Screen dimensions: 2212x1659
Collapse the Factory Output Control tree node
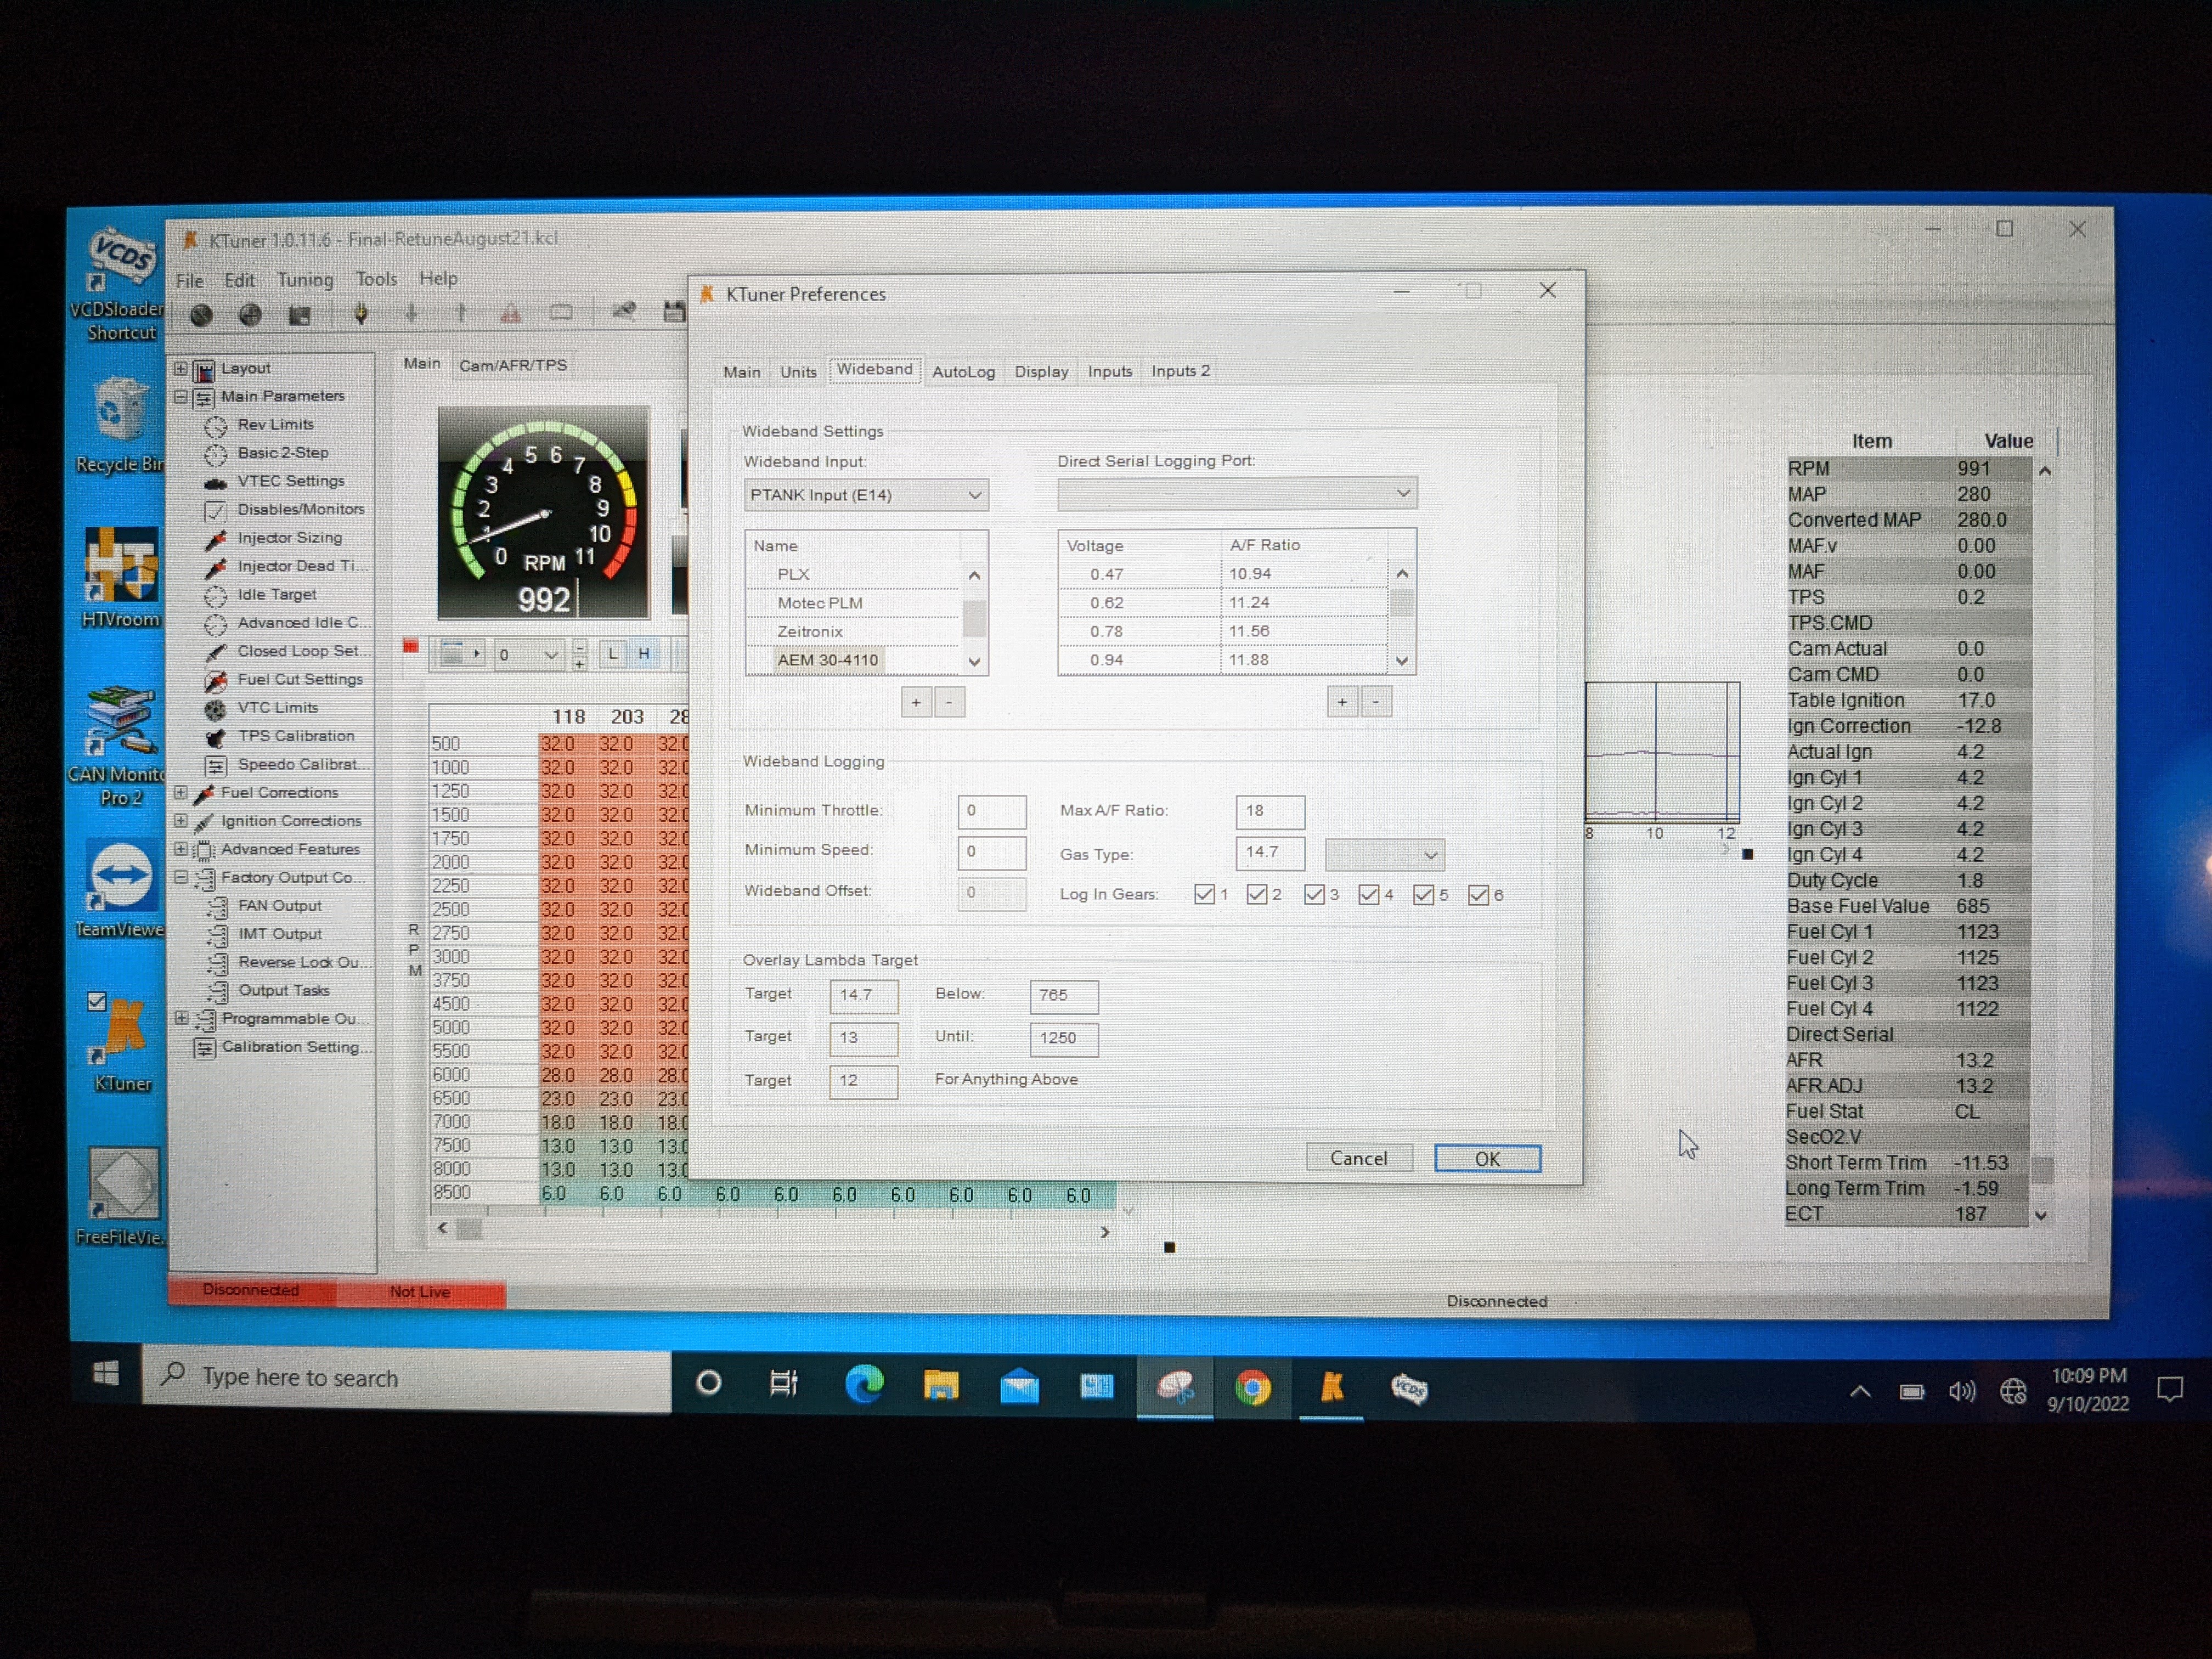pos(181,878)
